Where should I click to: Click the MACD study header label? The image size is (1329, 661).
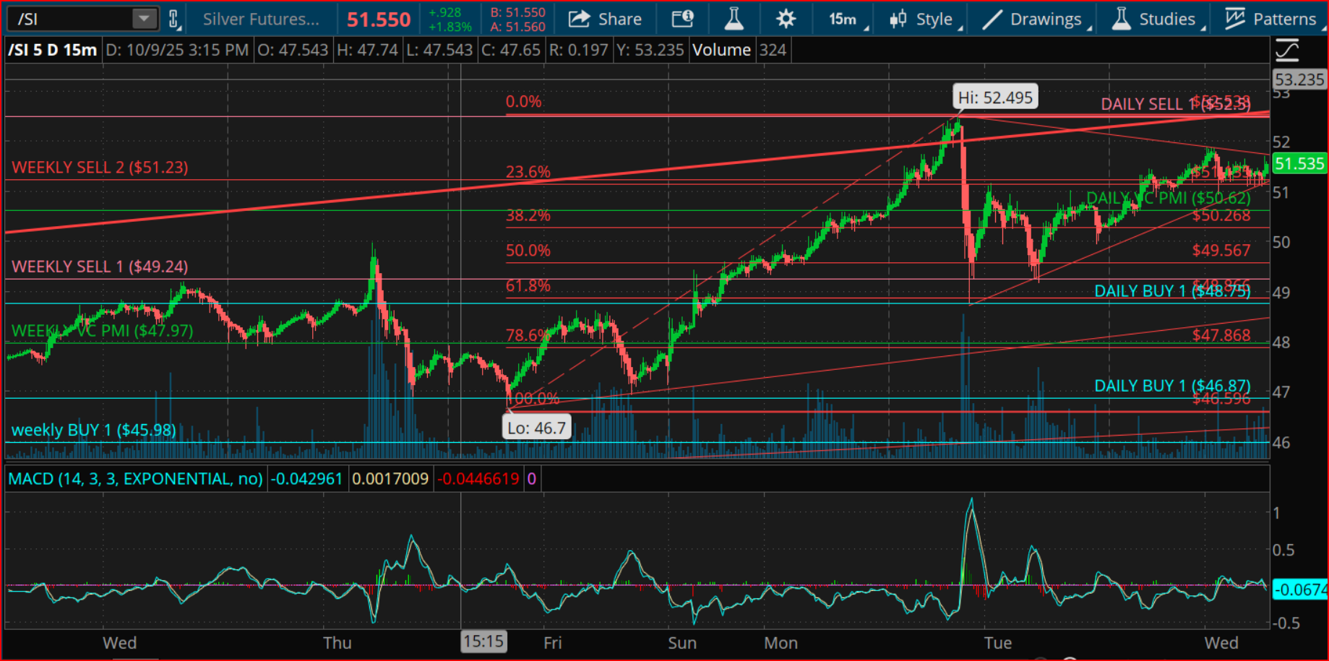135,479
